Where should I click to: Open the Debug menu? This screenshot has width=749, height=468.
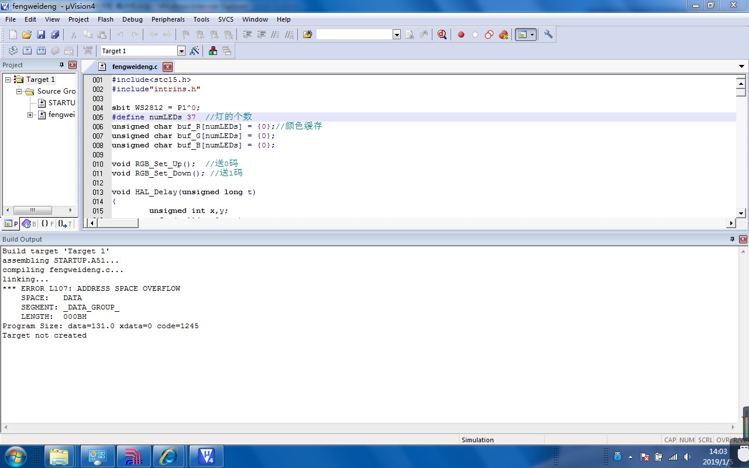tap(132, 19)
